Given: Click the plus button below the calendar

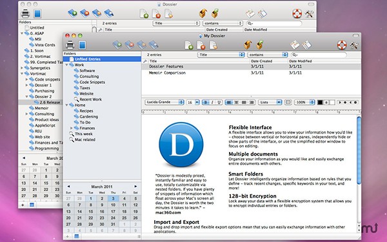Looking at the screenshot, I should coord(67,236).
